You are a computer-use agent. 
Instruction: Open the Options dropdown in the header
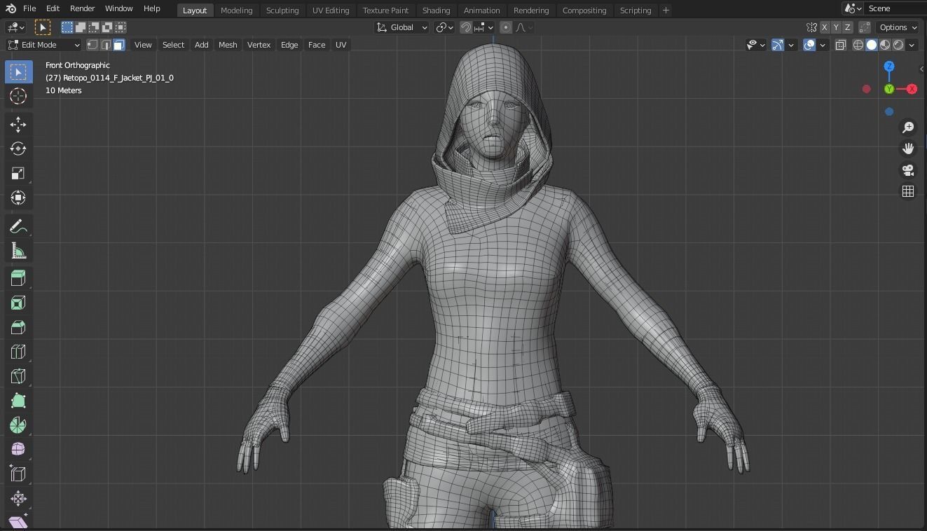point(897,27)
